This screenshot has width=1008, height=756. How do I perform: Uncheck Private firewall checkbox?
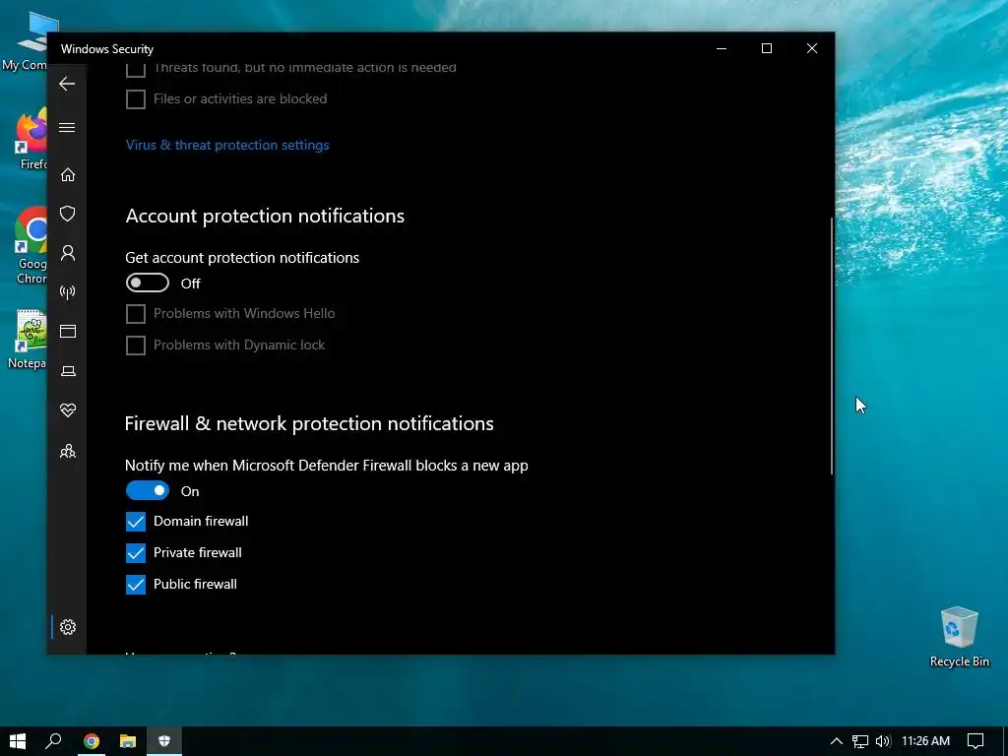[136, 553]
